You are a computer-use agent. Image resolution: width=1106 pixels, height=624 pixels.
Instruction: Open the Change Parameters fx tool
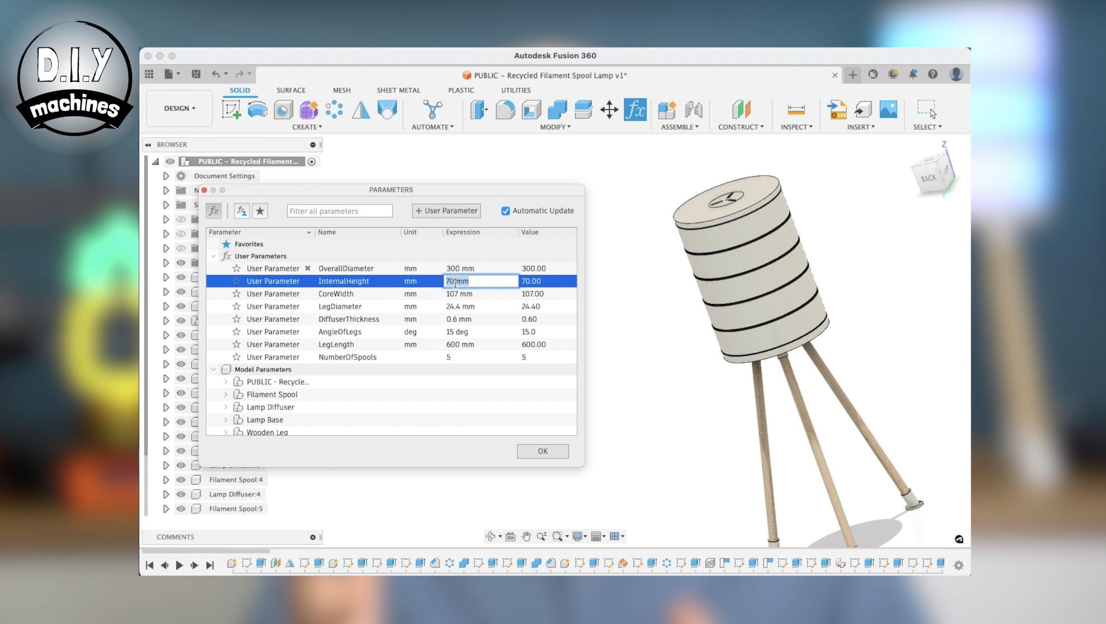pos(635,110)
